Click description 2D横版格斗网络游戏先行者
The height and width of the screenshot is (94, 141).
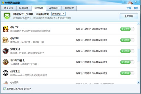point(24,64)
